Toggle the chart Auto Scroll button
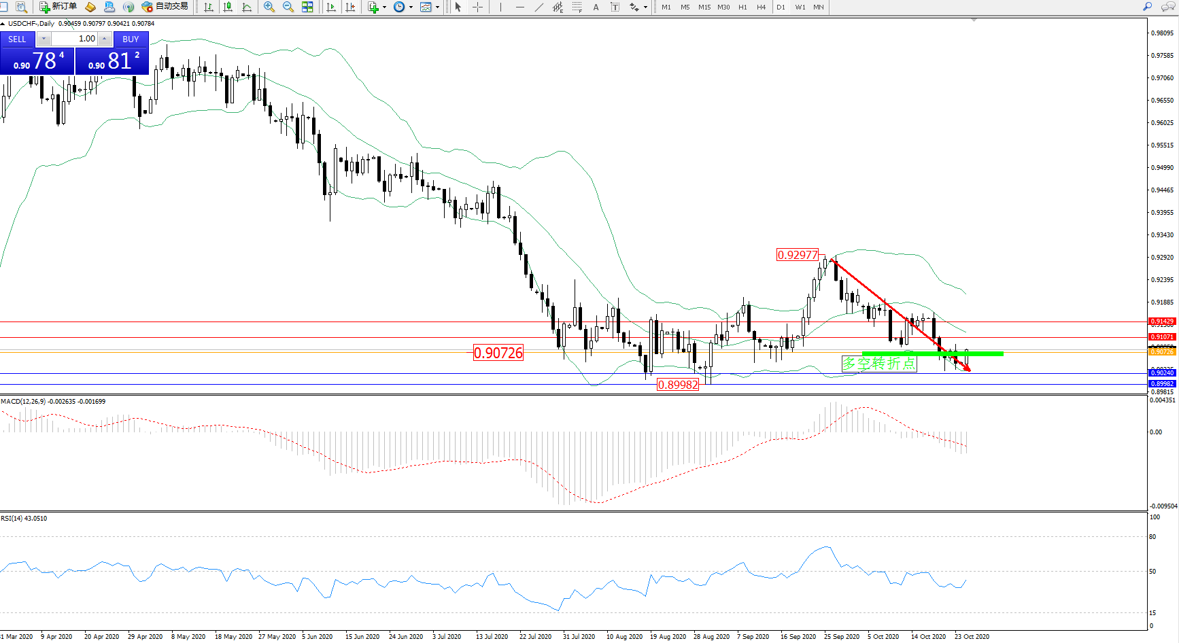 click(x=331, y=7)
